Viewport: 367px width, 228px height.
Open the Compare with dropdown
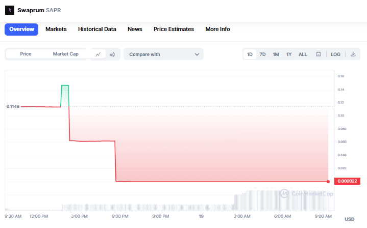pyautogui.click(x=164, y=54)
